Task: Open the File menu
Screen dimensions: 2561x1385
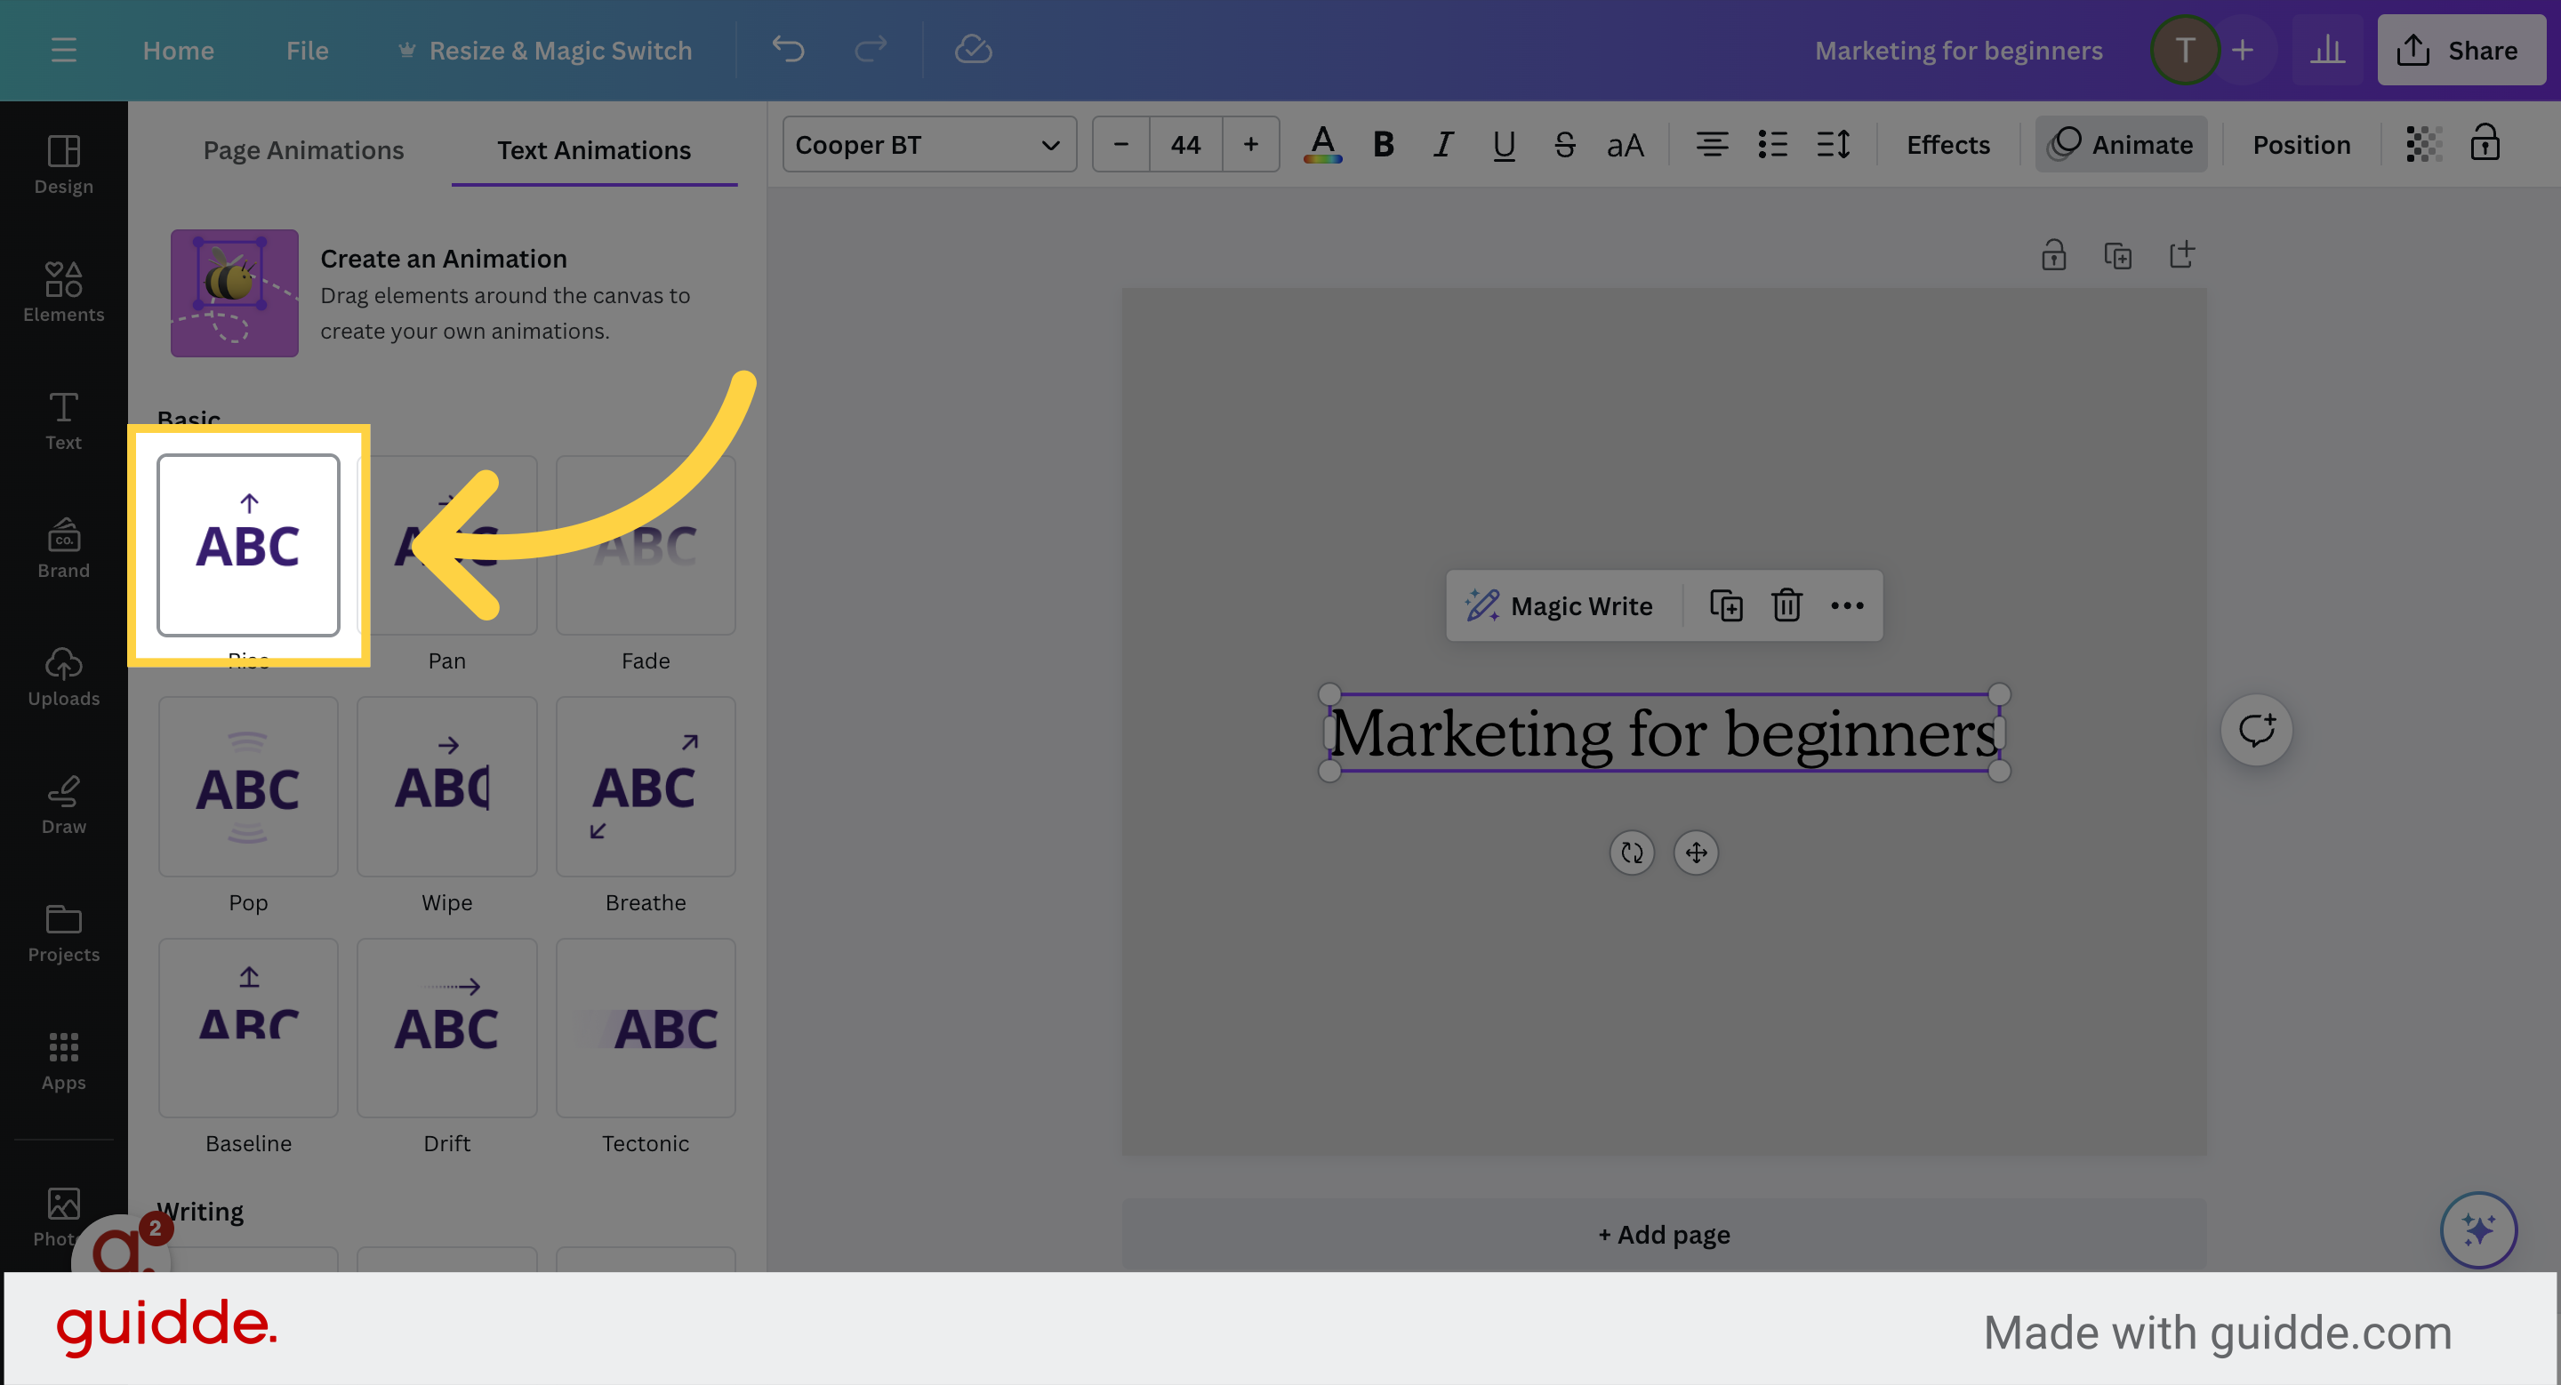Action: 306,50
